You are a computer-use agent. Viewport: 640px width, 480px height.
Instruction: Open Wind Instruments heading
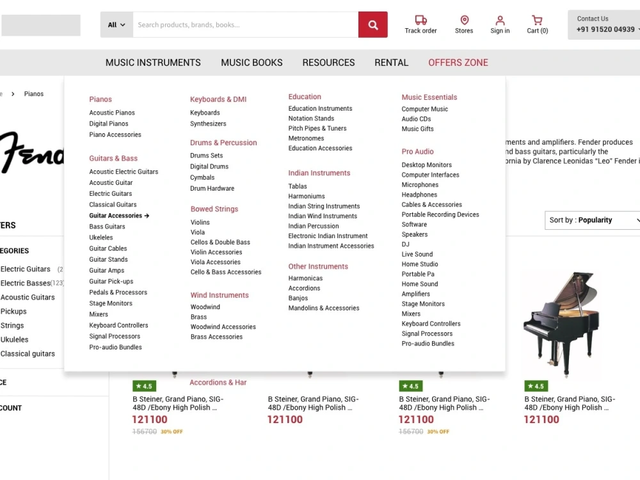(220, 295)
